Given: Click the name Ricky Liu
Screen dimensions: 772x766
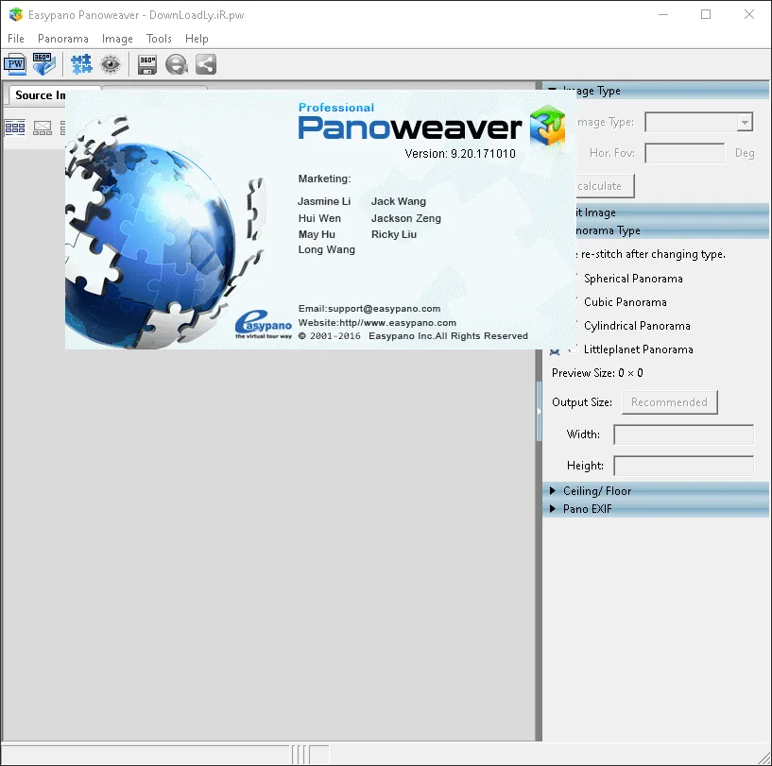Looking at the screenshot, I should [394, 234].
